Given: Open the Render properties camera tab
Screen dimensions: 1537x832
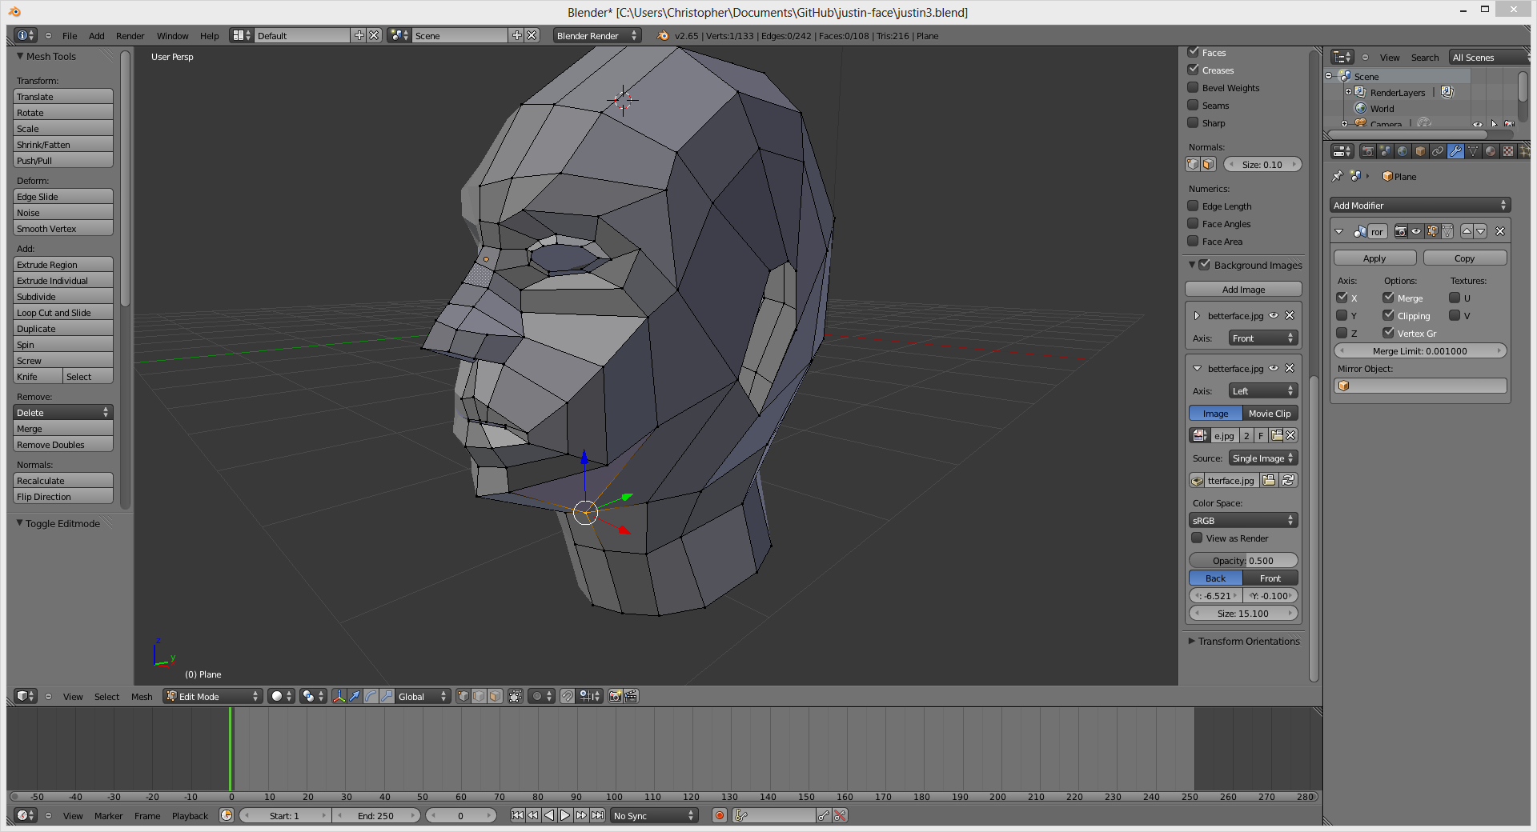Looking at the screenshot, I should pos(1367,151).
